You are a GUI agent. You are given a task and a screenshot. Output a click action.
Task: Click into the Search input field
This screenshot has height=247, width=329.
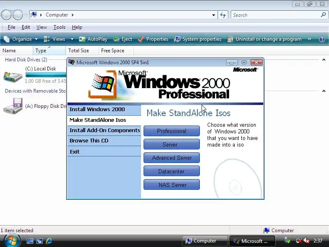(276, 15)
